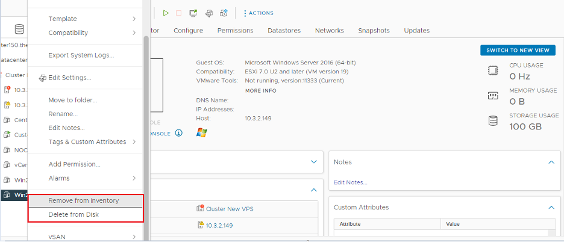Image resolution: width=564 pixels, height=242 pixels.
Task: Click the Power Off stop icon
Action: pyautogui.click(x=178, y=13)
